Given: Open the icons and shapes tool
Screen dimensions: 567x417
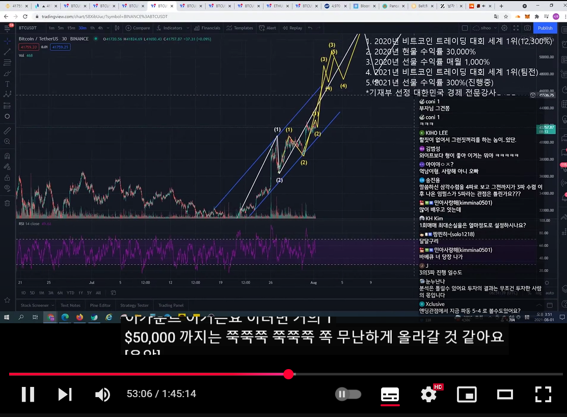Looking at the screenshot, I should [7, 116].
